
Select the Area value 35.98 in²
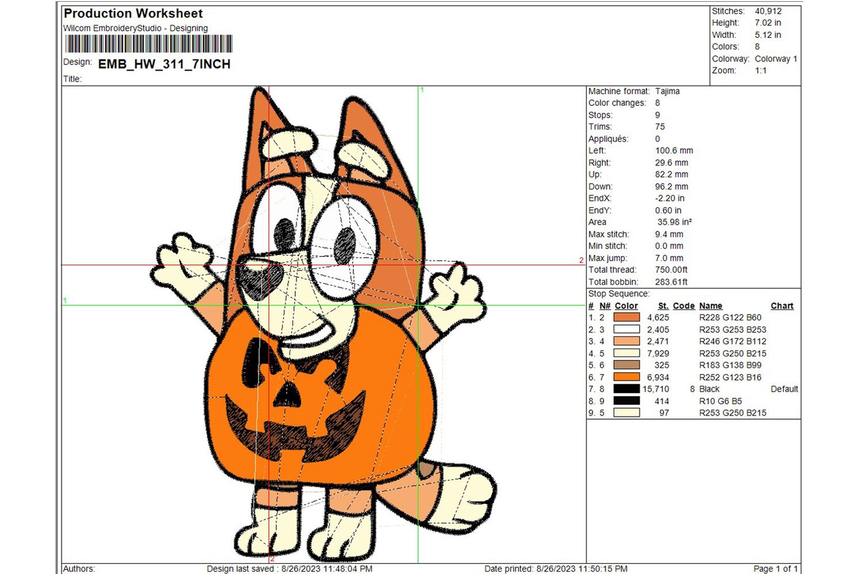tap(675, 222)
